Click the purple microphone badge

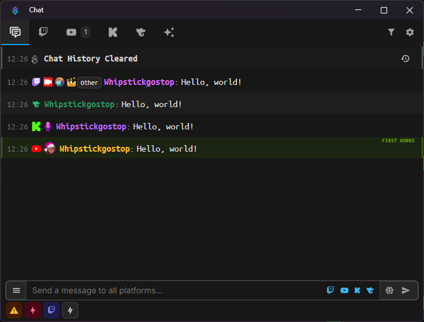(x=48, y=126)
